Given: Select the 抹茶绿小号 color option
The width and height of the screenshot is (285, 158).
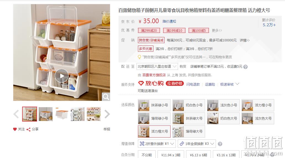Looking at the screenshot, I should click(x=154, y=105).
